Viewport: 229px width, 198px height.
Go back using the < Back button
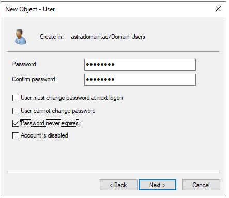(118, 185)
